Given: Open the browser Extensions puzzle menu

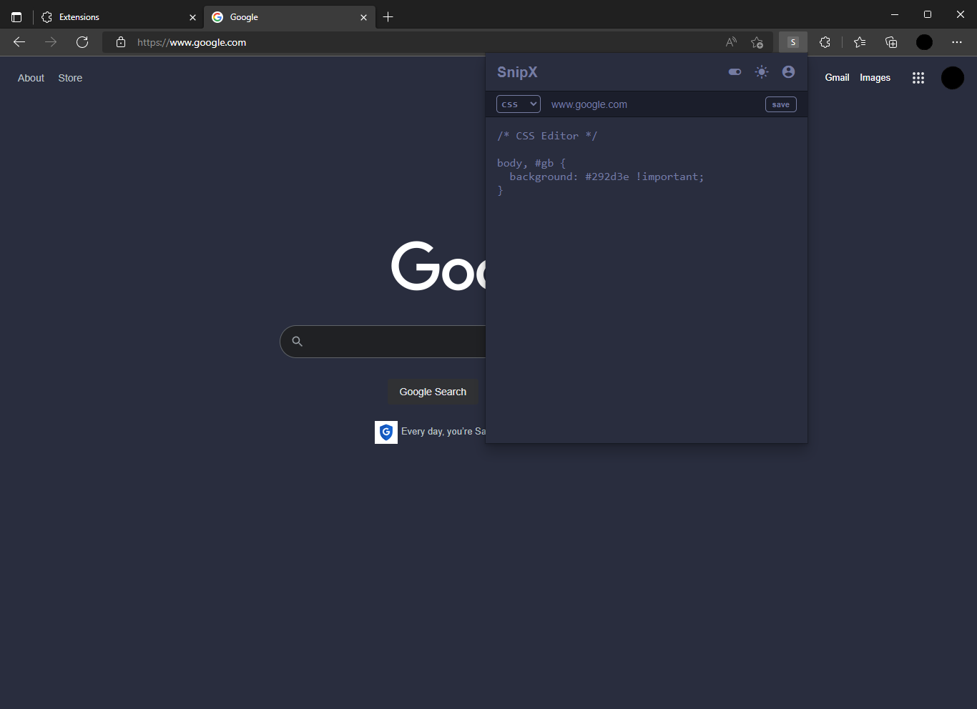Looking at the screenshot, I should (825, 42).
